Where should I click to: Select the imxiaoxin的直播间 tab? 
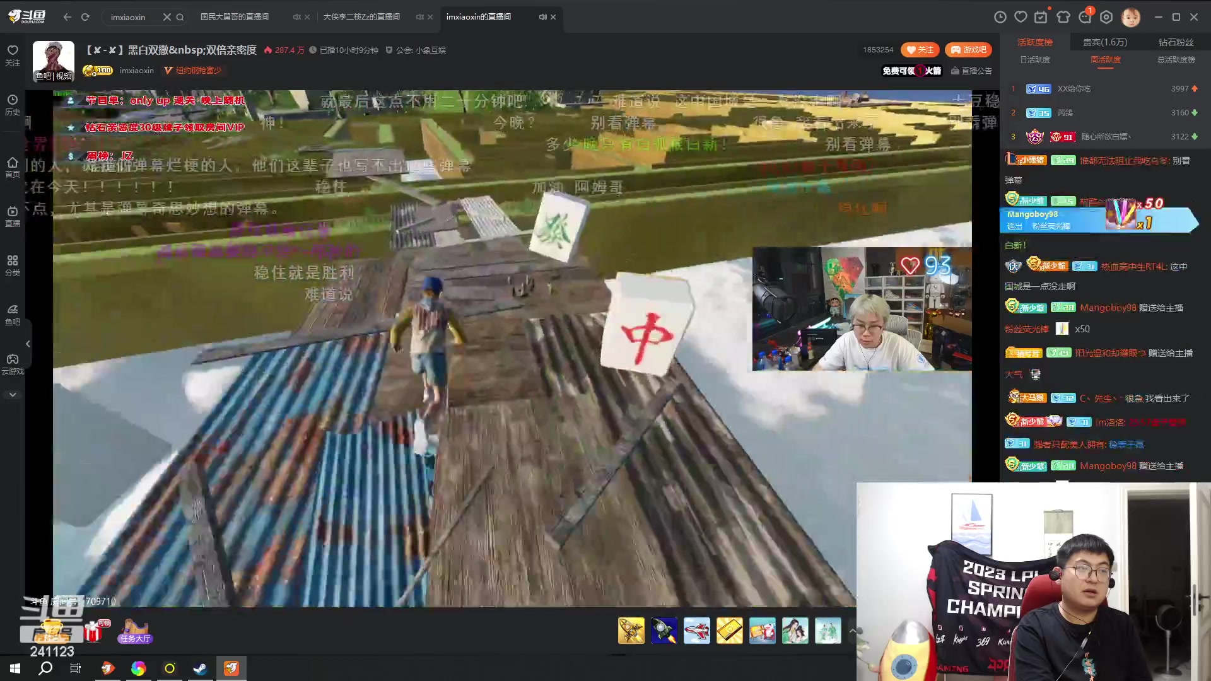479,17
